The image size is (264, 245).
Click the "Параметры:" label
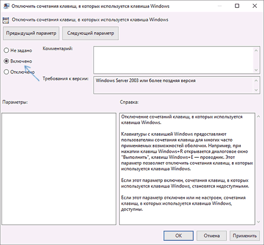(x=15, y=102)
